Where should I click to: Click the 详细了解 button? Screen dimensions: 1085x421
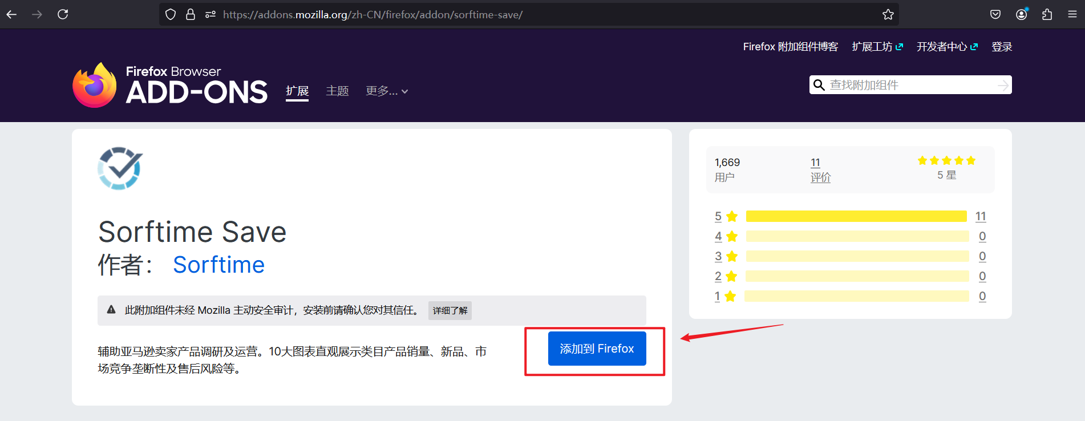pyautogui.click(x=450, y=310)
